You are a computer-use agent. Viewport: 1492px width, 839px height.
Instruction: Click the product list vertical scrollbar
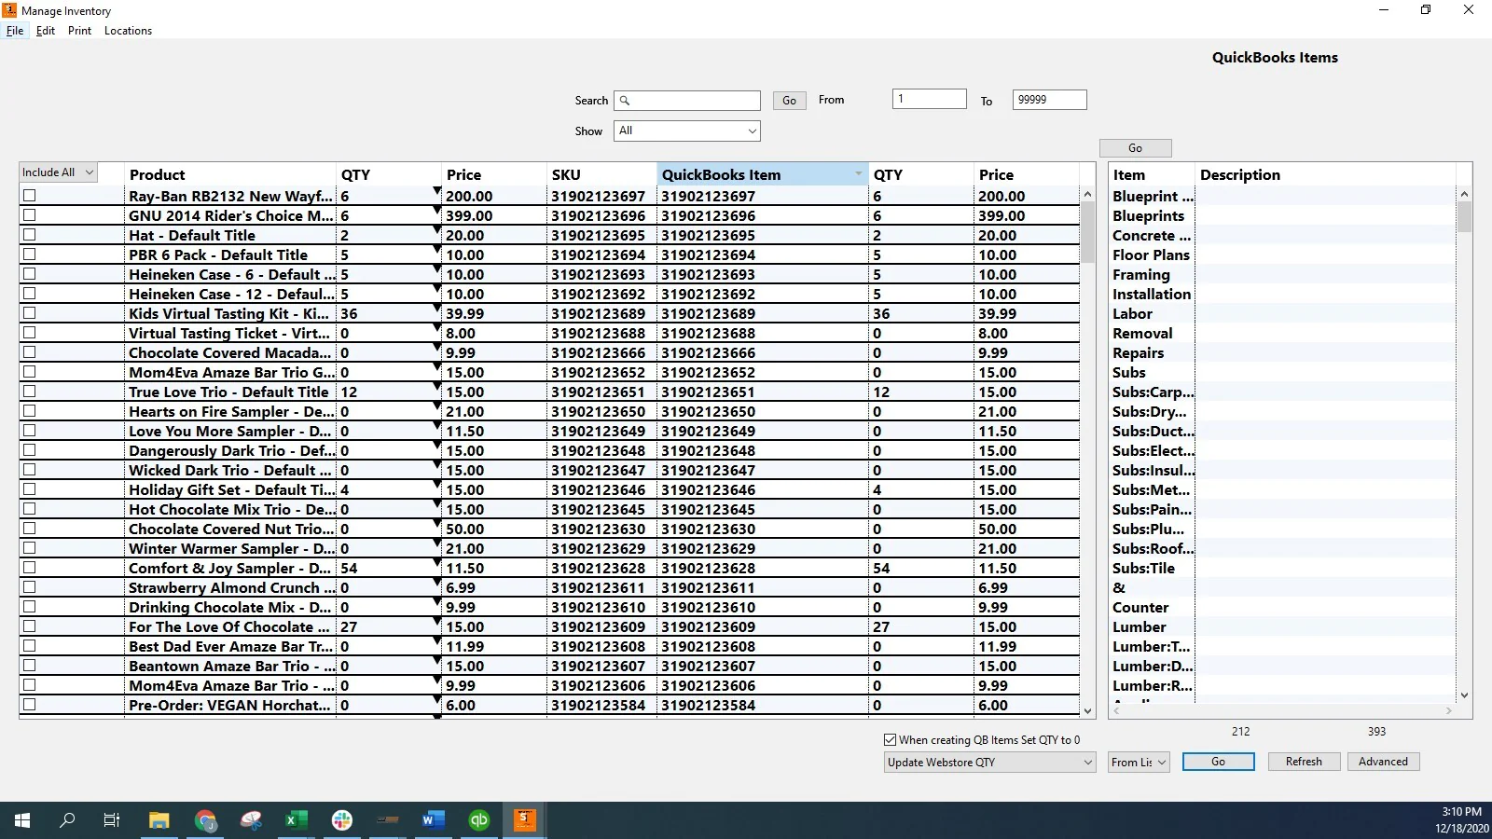click(1087, 233)
